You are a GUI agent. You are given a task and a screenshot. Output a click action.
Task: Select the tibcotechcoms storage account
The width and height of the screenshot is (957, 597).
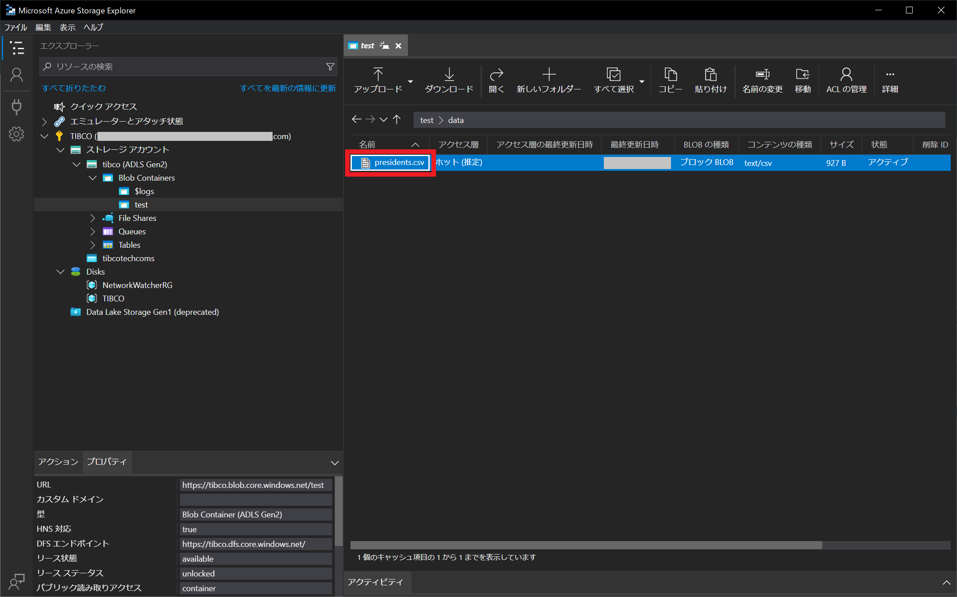(x=128, y=258)
